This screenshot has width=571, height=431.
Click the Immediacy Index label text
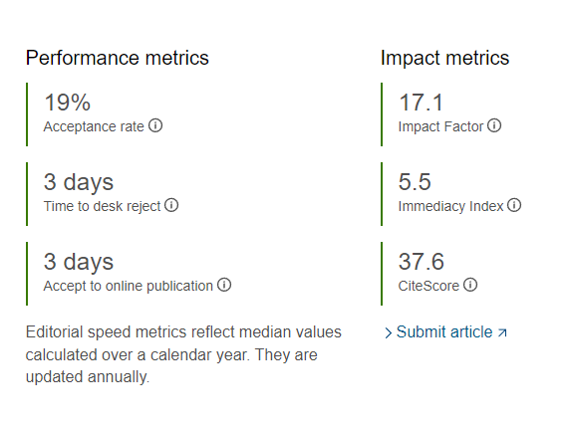point(450,206)
